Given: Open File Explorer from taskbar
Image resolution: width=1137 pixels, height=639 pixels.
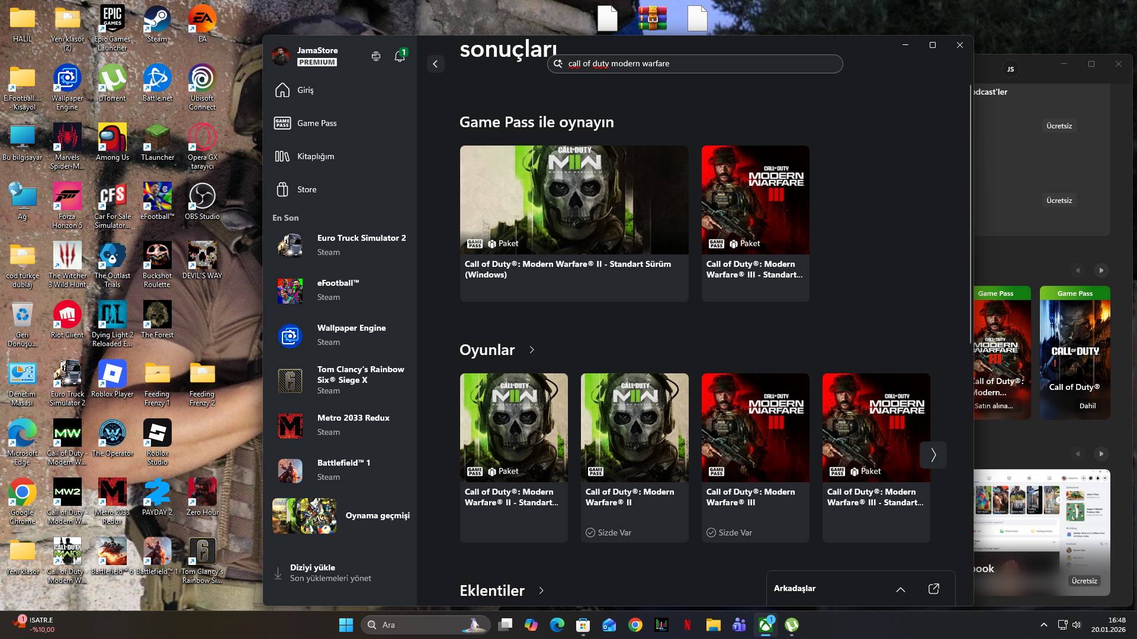Looking at the screenshot, I should [713, 625].
